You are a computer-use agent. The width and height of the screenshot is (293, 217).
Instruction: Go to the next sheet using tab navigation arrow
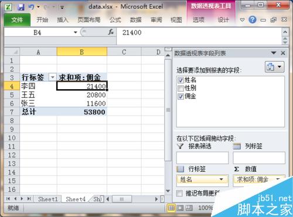22,199
